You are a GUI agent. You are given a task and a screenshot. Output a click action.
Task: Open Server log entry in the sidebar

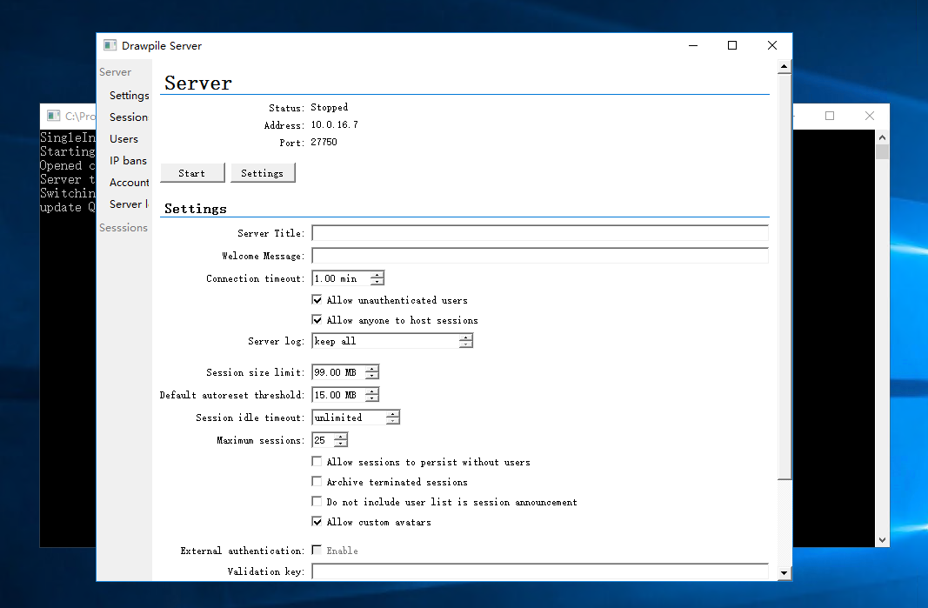[129, 204]
